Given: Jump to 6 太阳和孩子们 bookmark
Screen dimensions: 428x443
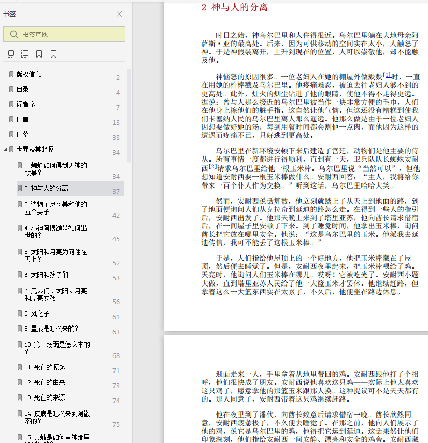Looking at the screenshot, I should coord(46,275).
